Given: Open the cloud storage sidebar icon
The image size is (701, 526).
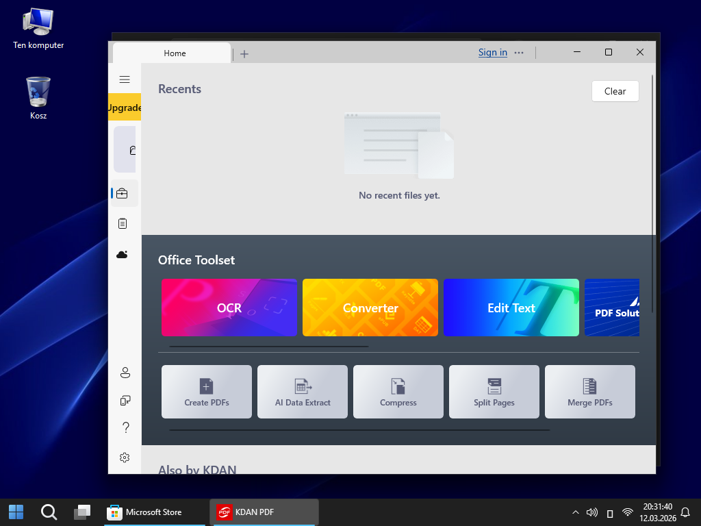Looking at the screenshot, I should tap(123, 254).
